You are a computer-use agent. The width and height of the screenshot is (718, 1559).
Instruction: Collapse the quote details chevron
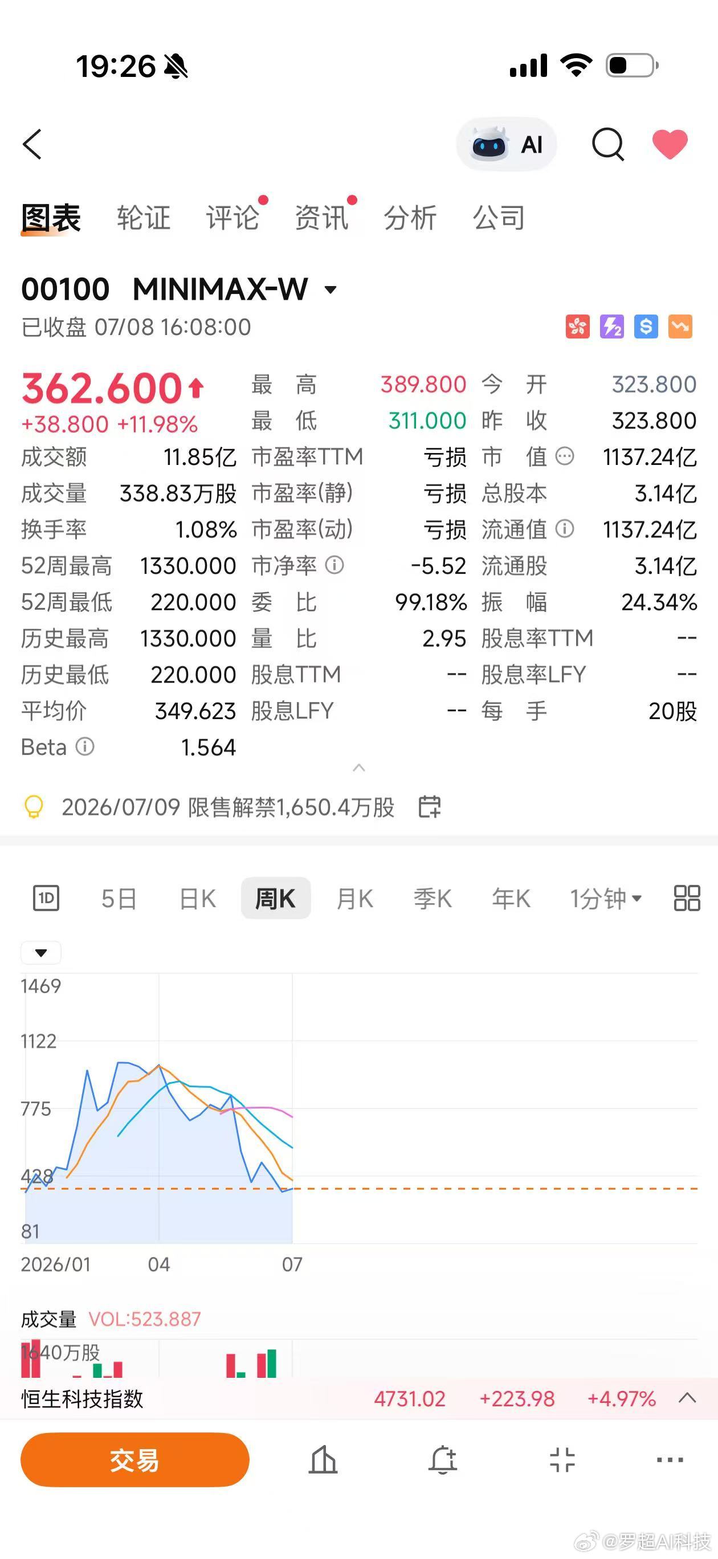pos(359,768)
